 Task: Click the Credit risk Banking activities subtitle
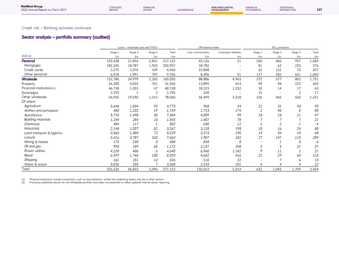pyautogui.click(x=56, y=28)
